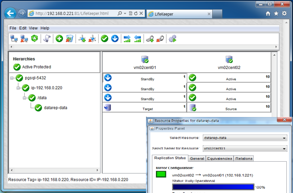Open the address bar search dropdown arrow

(x=125, y=13)
